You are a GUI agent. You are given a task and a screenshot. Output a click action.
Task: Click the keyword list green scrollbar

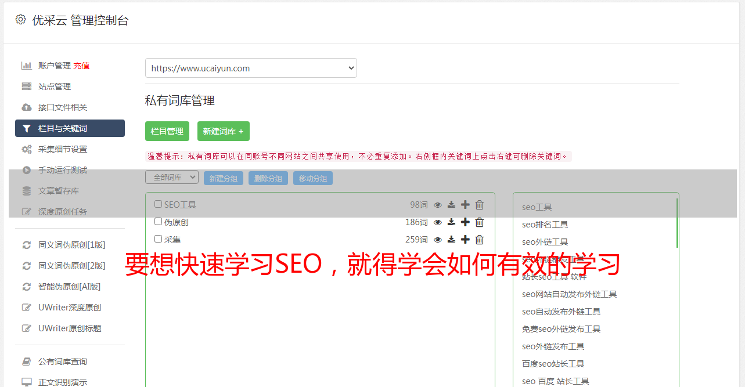pos(677,223)
